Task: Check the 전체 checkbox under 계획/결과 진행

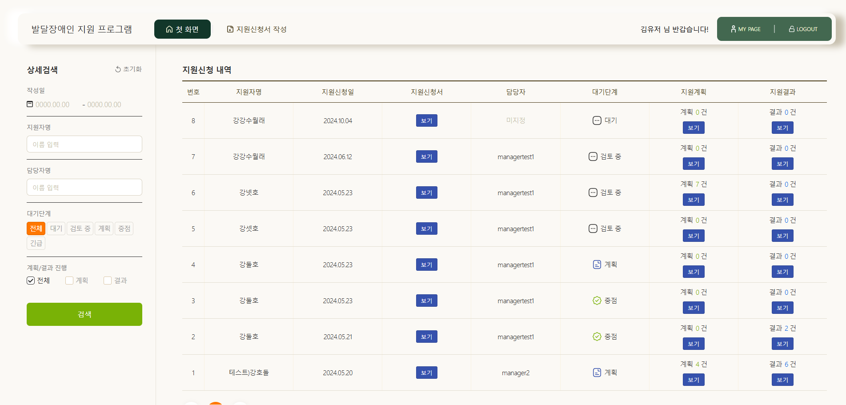Action: point(31,281)
